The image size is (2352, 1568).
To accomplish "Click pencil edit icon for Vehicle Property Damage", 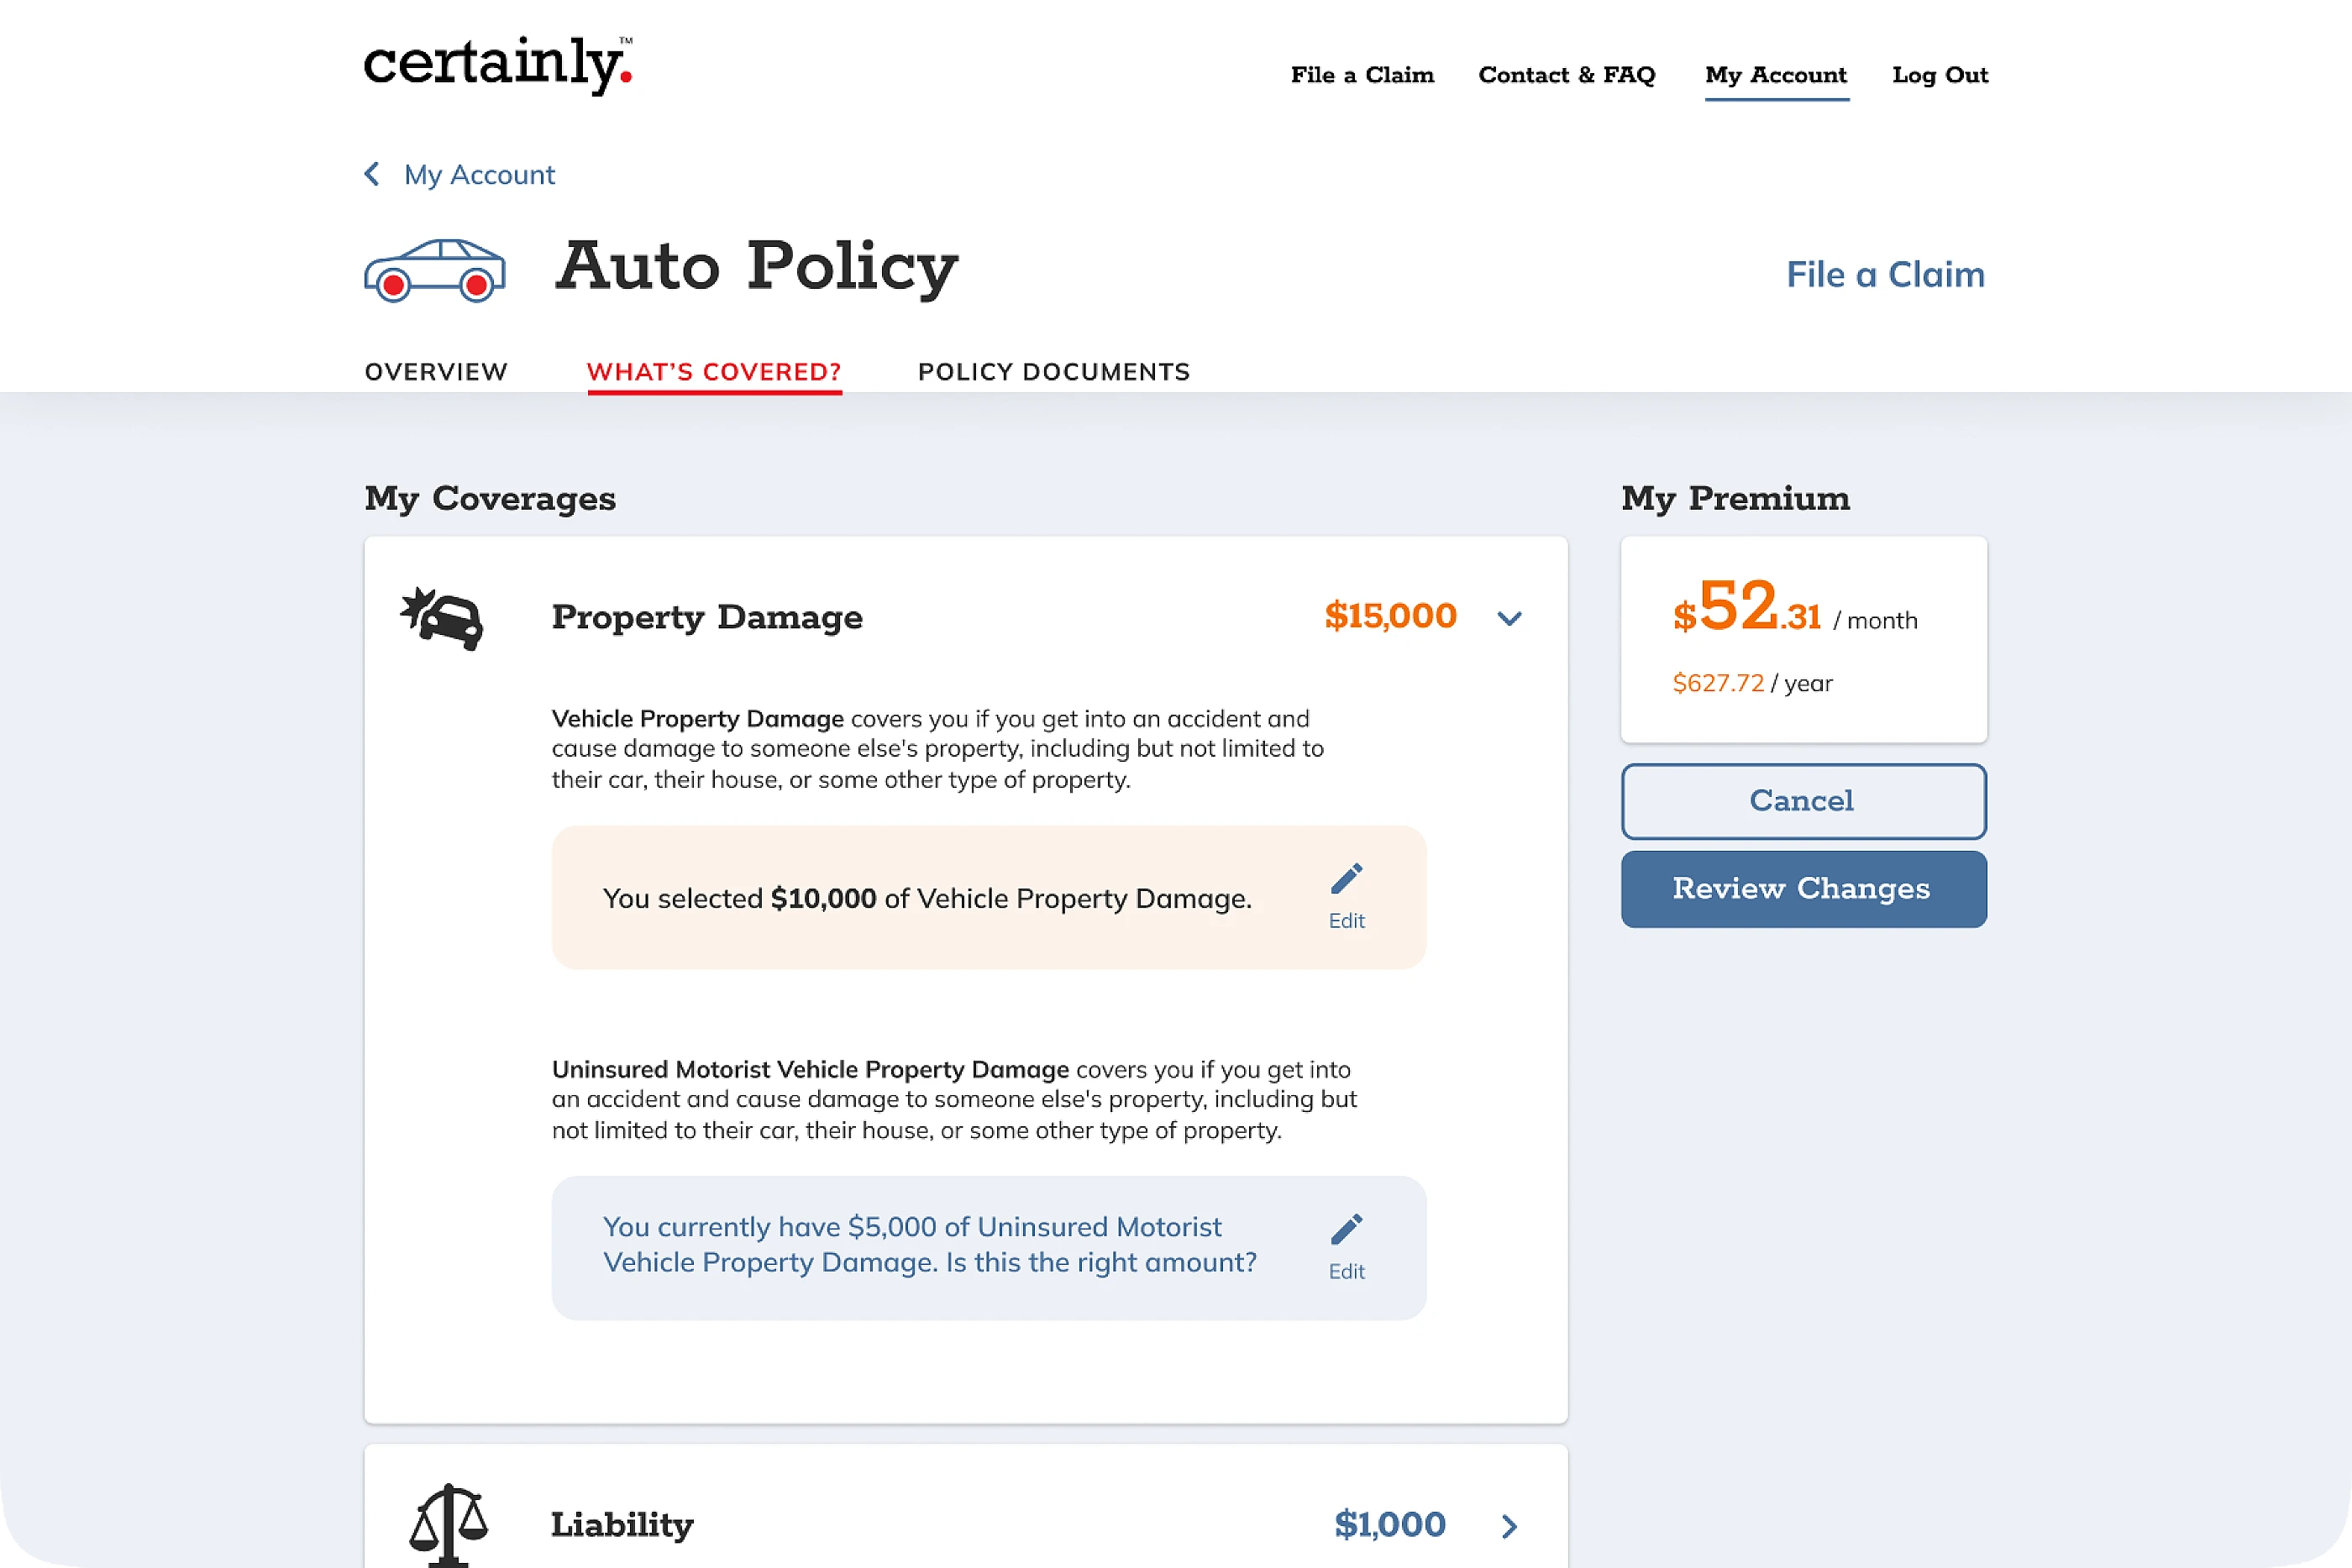I will (x=1346, y=880).
